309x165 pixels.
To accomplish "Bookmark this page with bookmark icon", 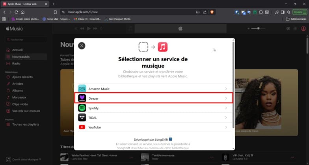I will point(55,12).
